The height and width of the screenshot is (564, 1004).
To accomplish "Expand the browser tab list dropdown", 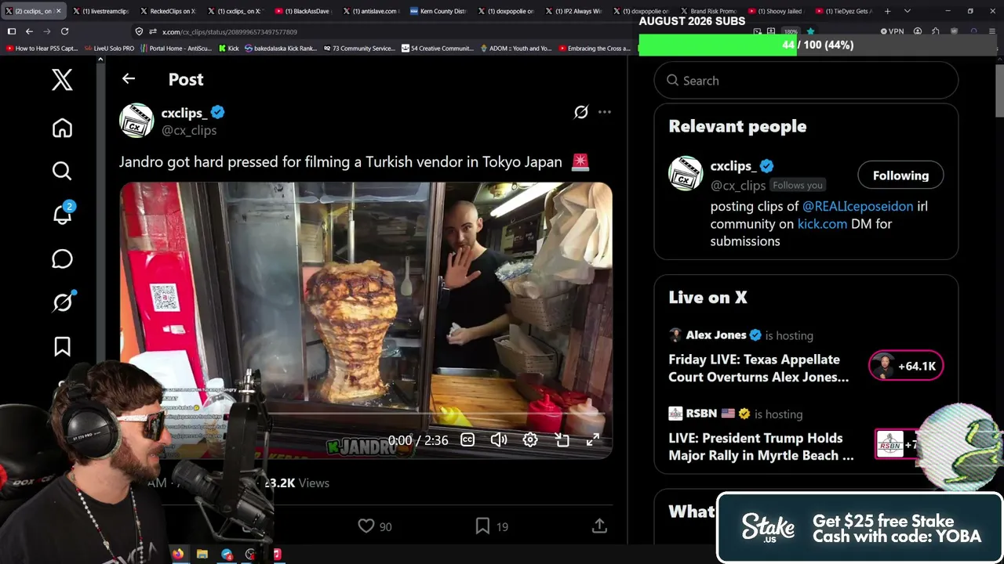I will [908, 11].
